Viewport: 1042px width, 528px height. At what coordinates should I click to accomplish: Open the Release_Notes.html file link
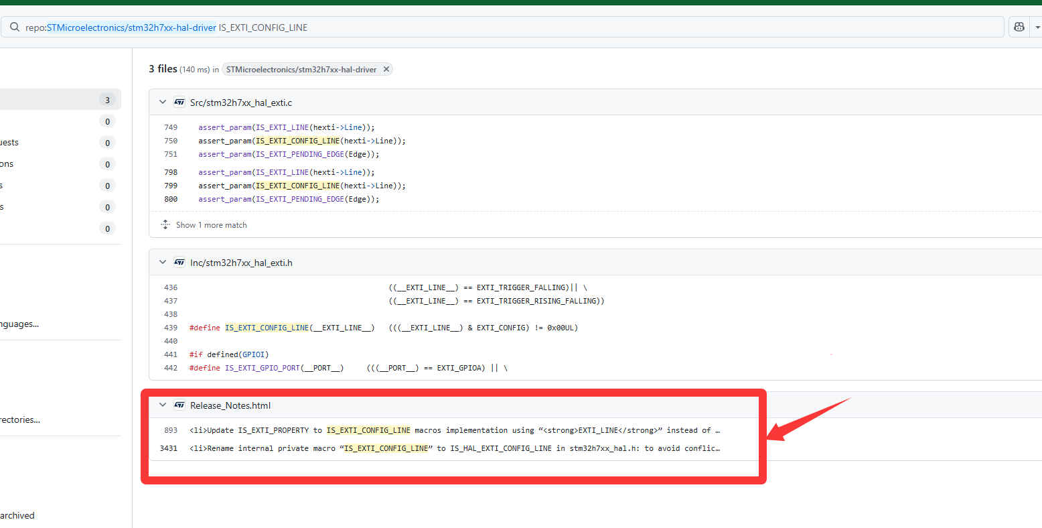(x=230, y=405)
